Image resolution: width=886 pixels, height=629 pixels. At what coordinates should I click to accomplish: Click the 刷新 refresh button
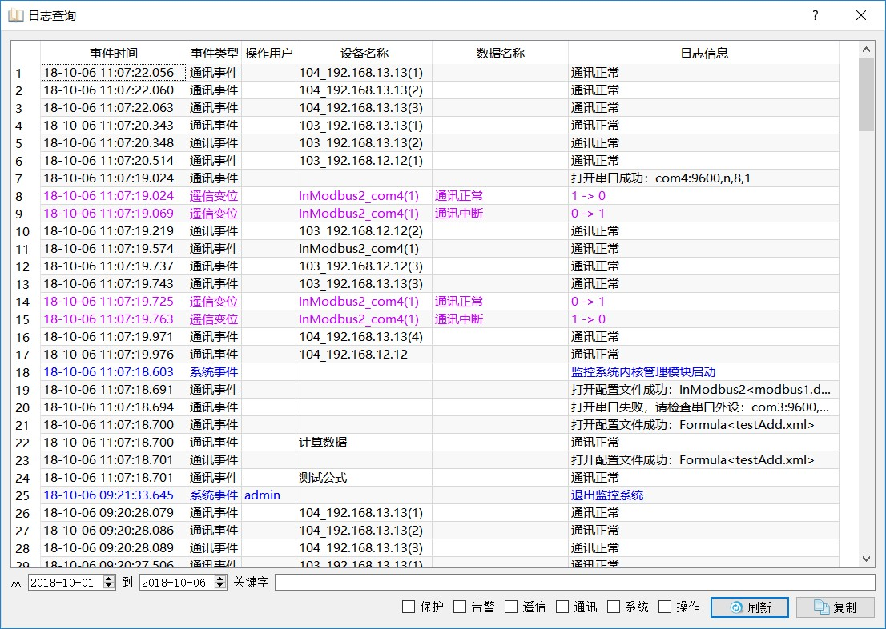tap(749, 607)
